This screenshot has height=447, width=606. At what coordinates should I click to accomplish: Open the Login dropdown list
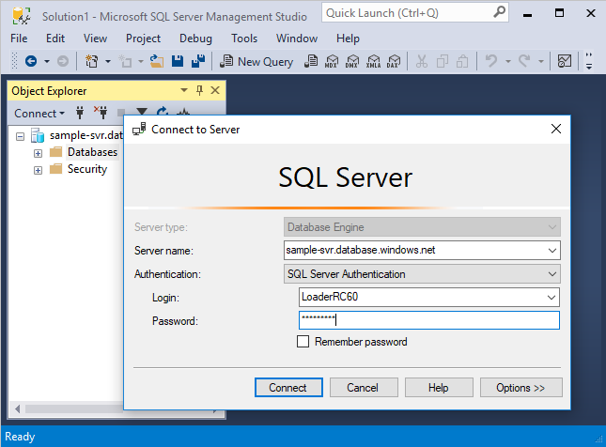coord(551,298)
